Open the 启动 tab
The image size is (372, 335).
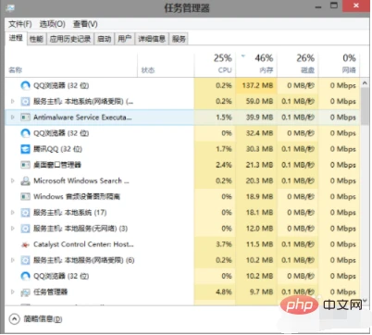[x=105, y=39]
